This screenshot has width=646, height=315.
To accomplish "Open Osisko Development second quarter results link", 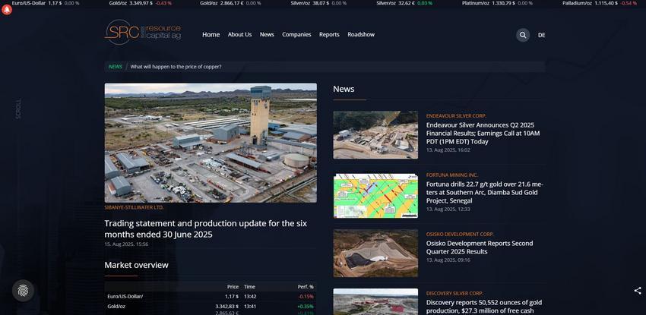I will pyautogui.click(x=479, y=247).
